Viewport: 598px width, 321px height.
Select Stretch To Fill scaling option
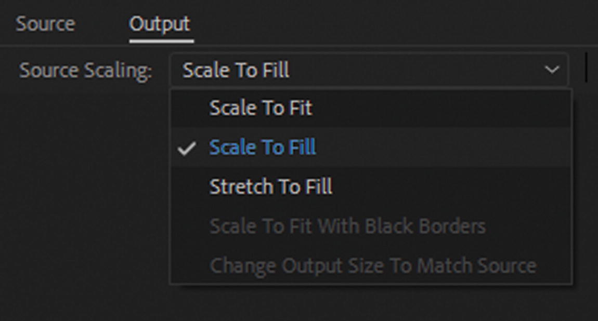270,186
